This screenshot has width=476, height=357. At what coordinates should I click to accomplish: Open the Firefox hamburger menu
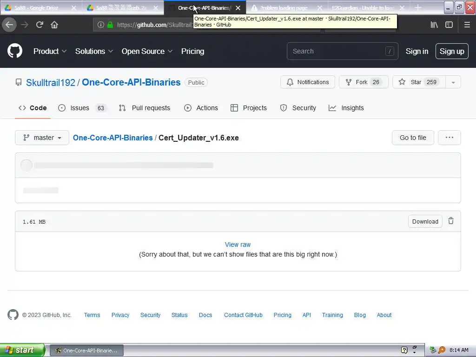tap(467, 25)
